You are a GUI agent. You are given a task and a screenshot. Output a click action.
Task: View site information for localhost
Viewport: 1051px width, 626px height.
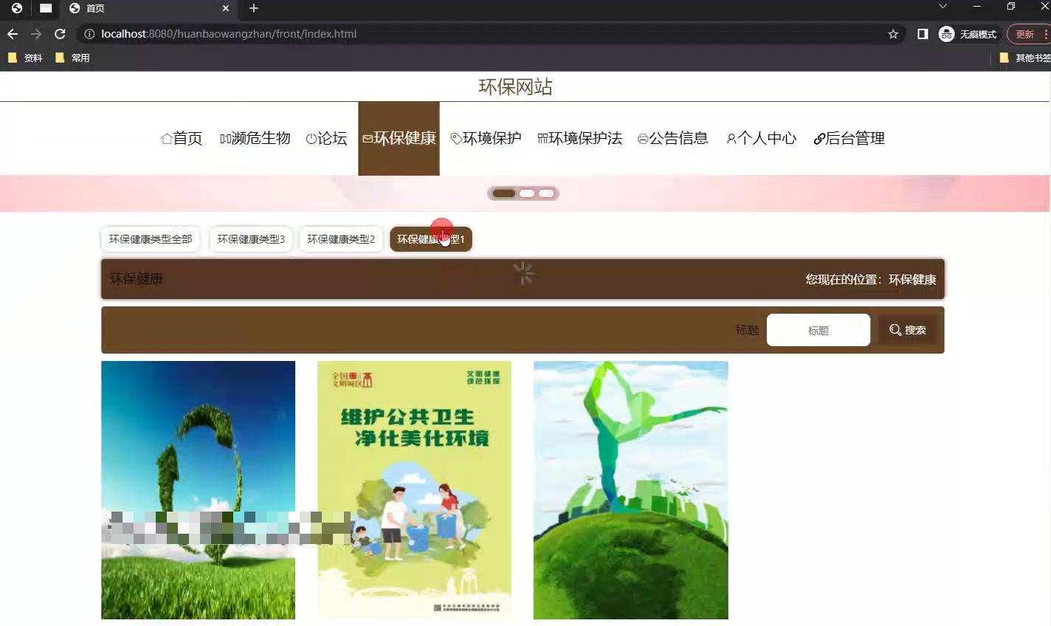(x=89, y=34)
